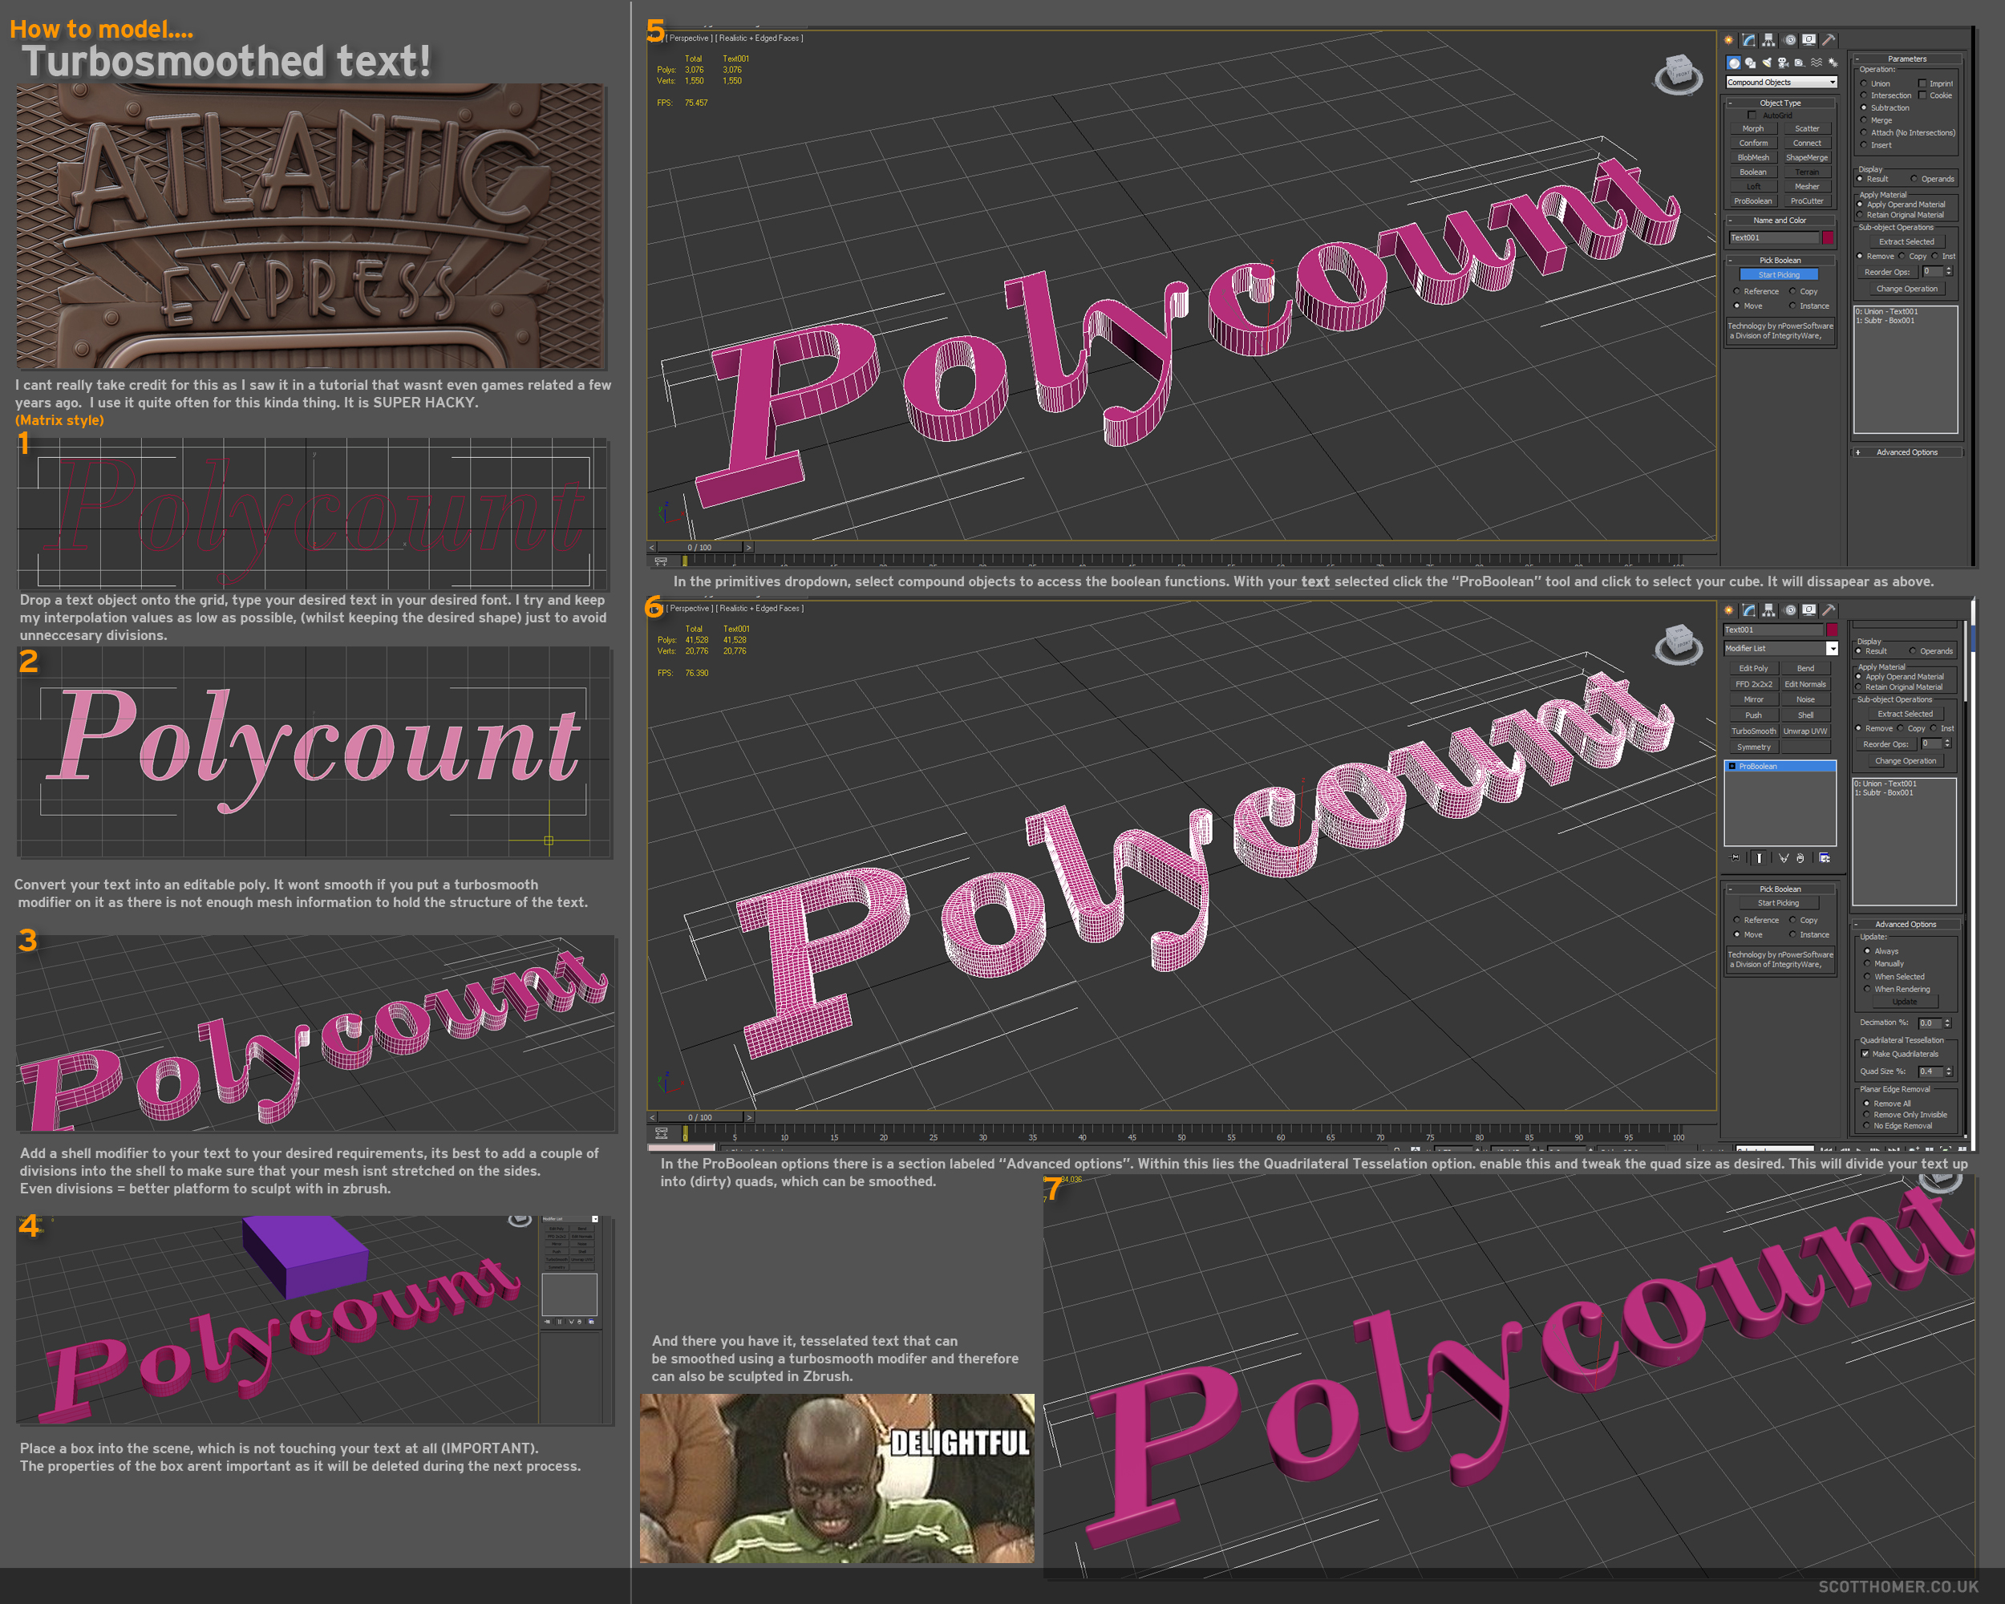2005x1604 pixels.
Task: Increase the Quad Size % spinner
Action: click(1948, 1068)
